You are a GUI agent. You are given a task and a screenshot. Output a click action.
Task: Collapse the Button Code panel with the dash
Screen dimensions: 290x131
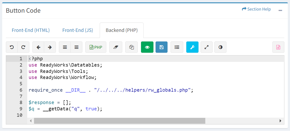[x=280, y=10]
